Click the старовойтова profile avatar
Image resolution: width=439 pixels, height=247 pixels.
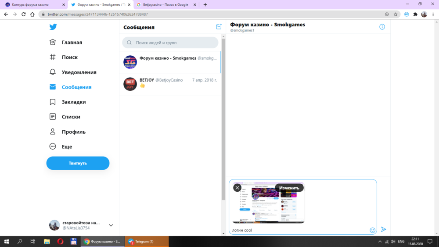[x=54, y=225]
